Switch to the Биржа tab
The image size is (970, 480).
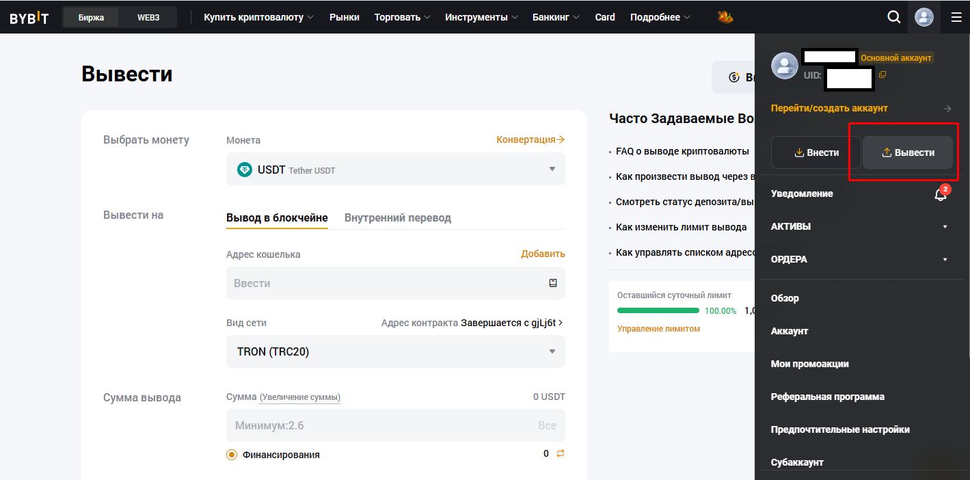click(x=91, y=18)
